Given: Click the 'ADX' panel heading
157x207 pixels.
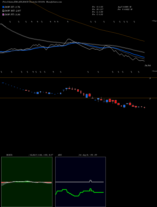Looking at the screenshot, I should [60, 155].
